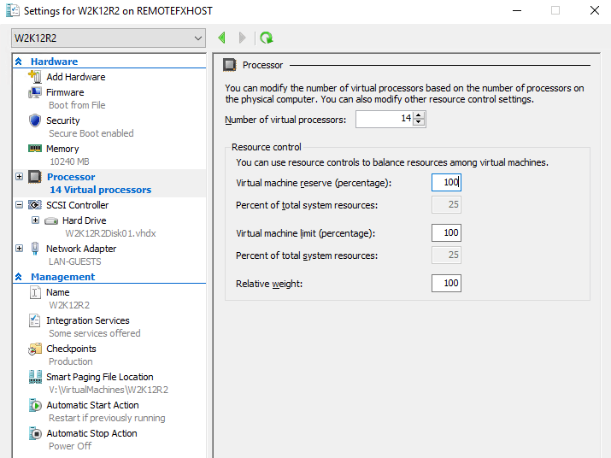
Task: Click the Relative weight input field
Action: pyautogui.click(x=446, y=283)
